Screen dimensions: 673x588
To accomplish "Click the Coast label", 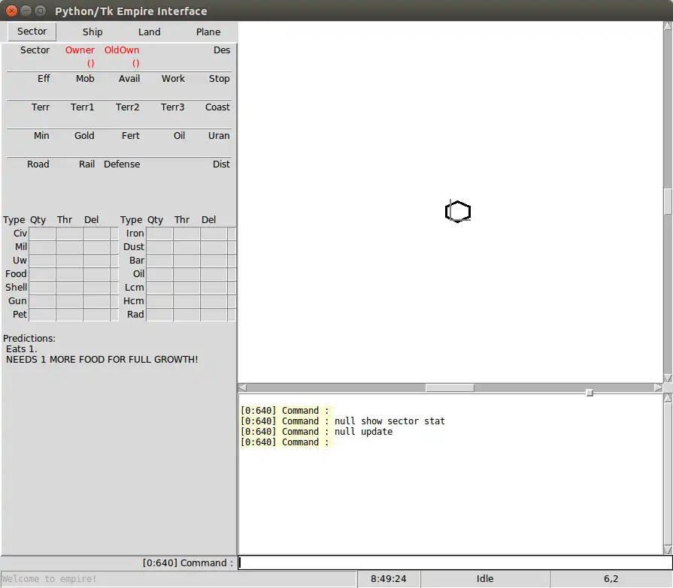I will [x=217, y=107].
